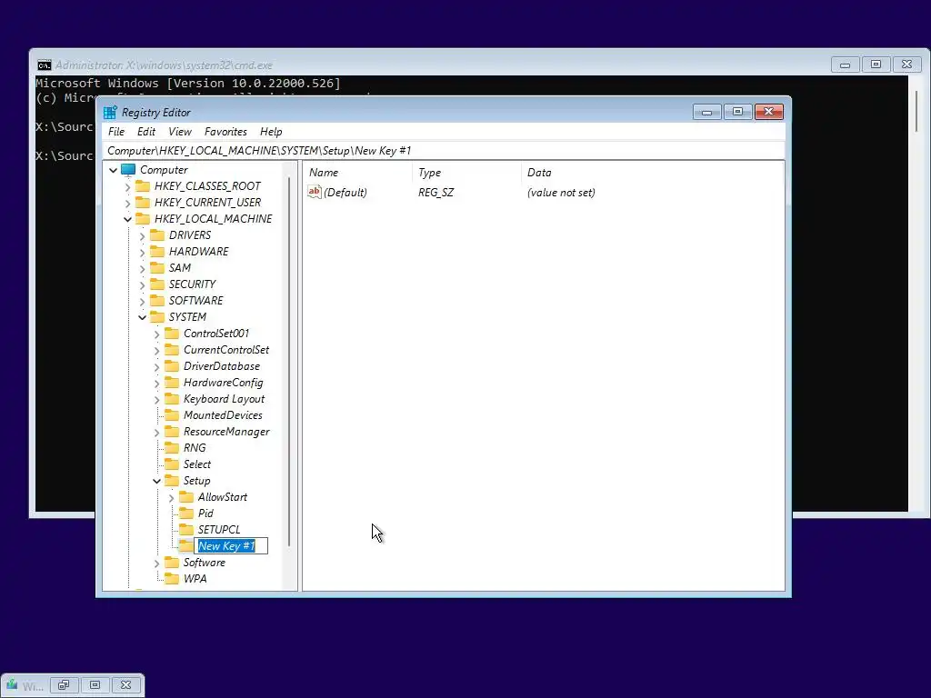Screen dimensions: 931x698
Task: Click the cmd.exe title bar icon
Action: tap(44, 65)
